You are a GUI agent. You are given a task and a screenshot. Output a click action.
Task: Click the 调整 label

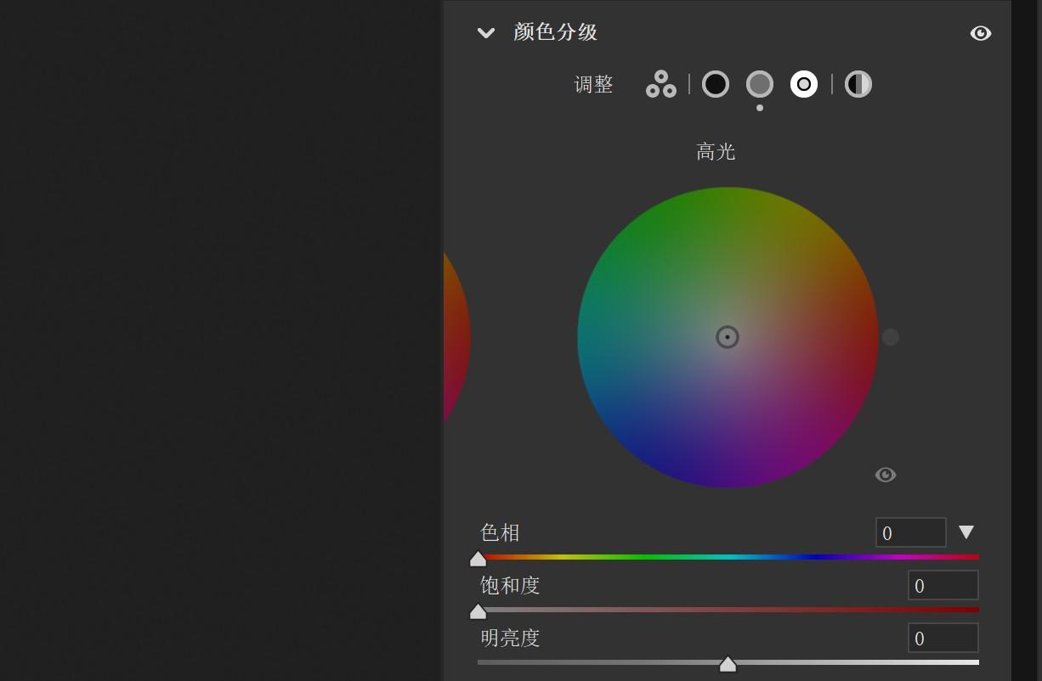(x=594, y=84)
